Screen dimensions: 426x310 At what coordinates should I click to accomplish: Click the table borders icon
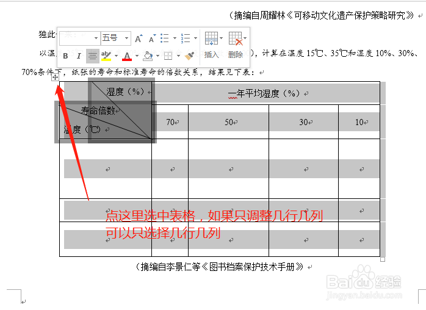(x=168, y=56)
